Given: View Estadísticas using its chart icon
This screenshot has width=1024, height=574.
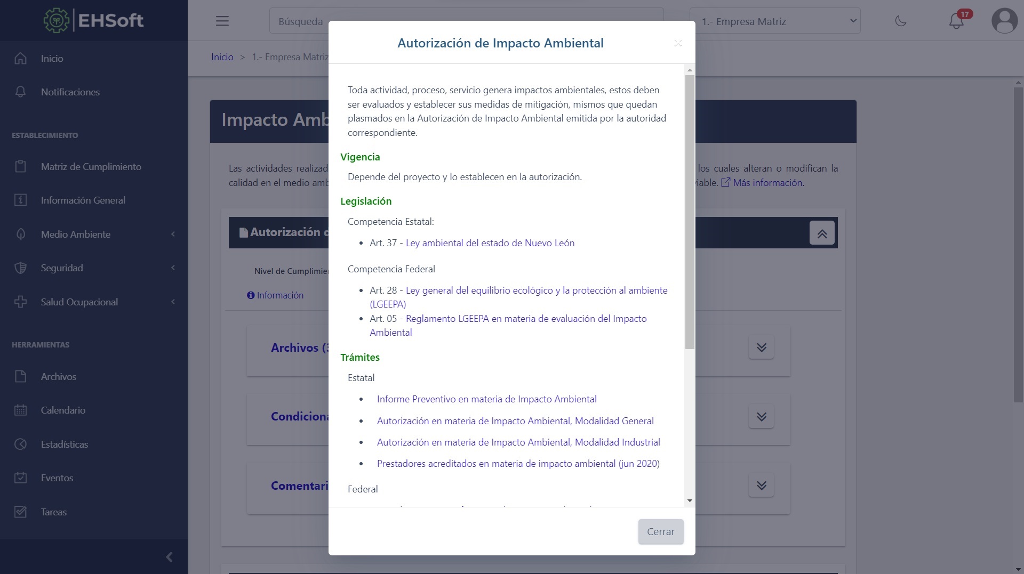Looking at the screenshot, I should 20,444.
